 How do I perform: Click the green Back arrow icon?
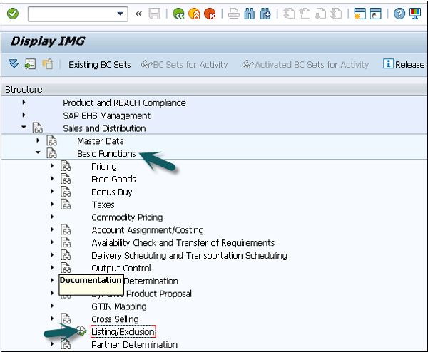coord(178,14)
